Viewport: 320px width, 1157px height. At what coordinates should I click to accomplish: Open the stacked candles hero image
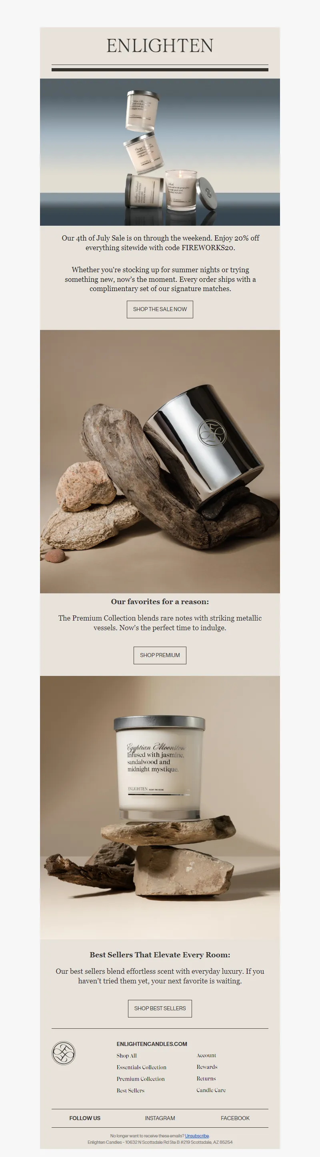point(160,152)
